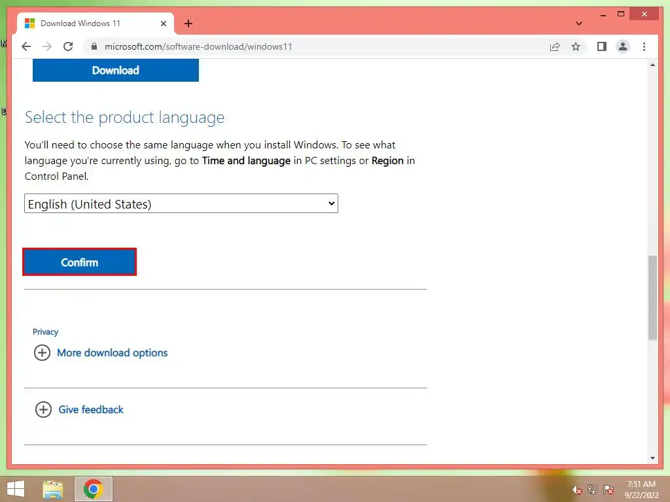Open the Privacy link
The image size is (670, 502).
point(45,331)
